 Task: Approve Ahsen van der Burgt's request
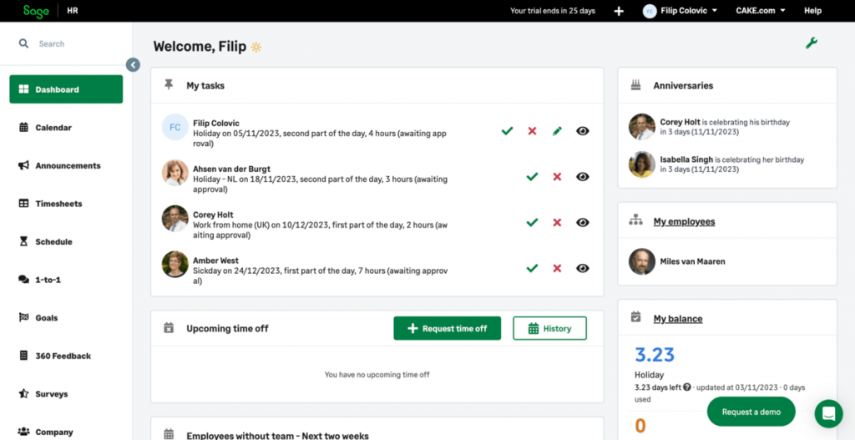pos(532,177)
